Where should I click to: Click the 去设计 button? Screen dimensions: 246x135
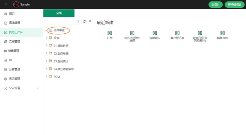pyautogui.click(x=215, y=5)
